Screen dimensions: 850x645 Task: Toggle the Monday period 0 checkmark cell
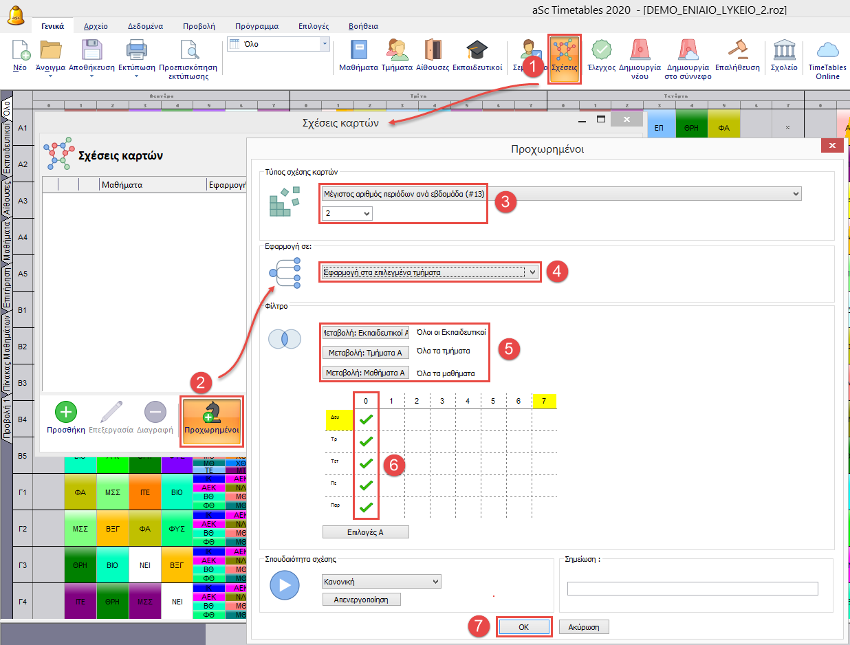pos(366,418)
